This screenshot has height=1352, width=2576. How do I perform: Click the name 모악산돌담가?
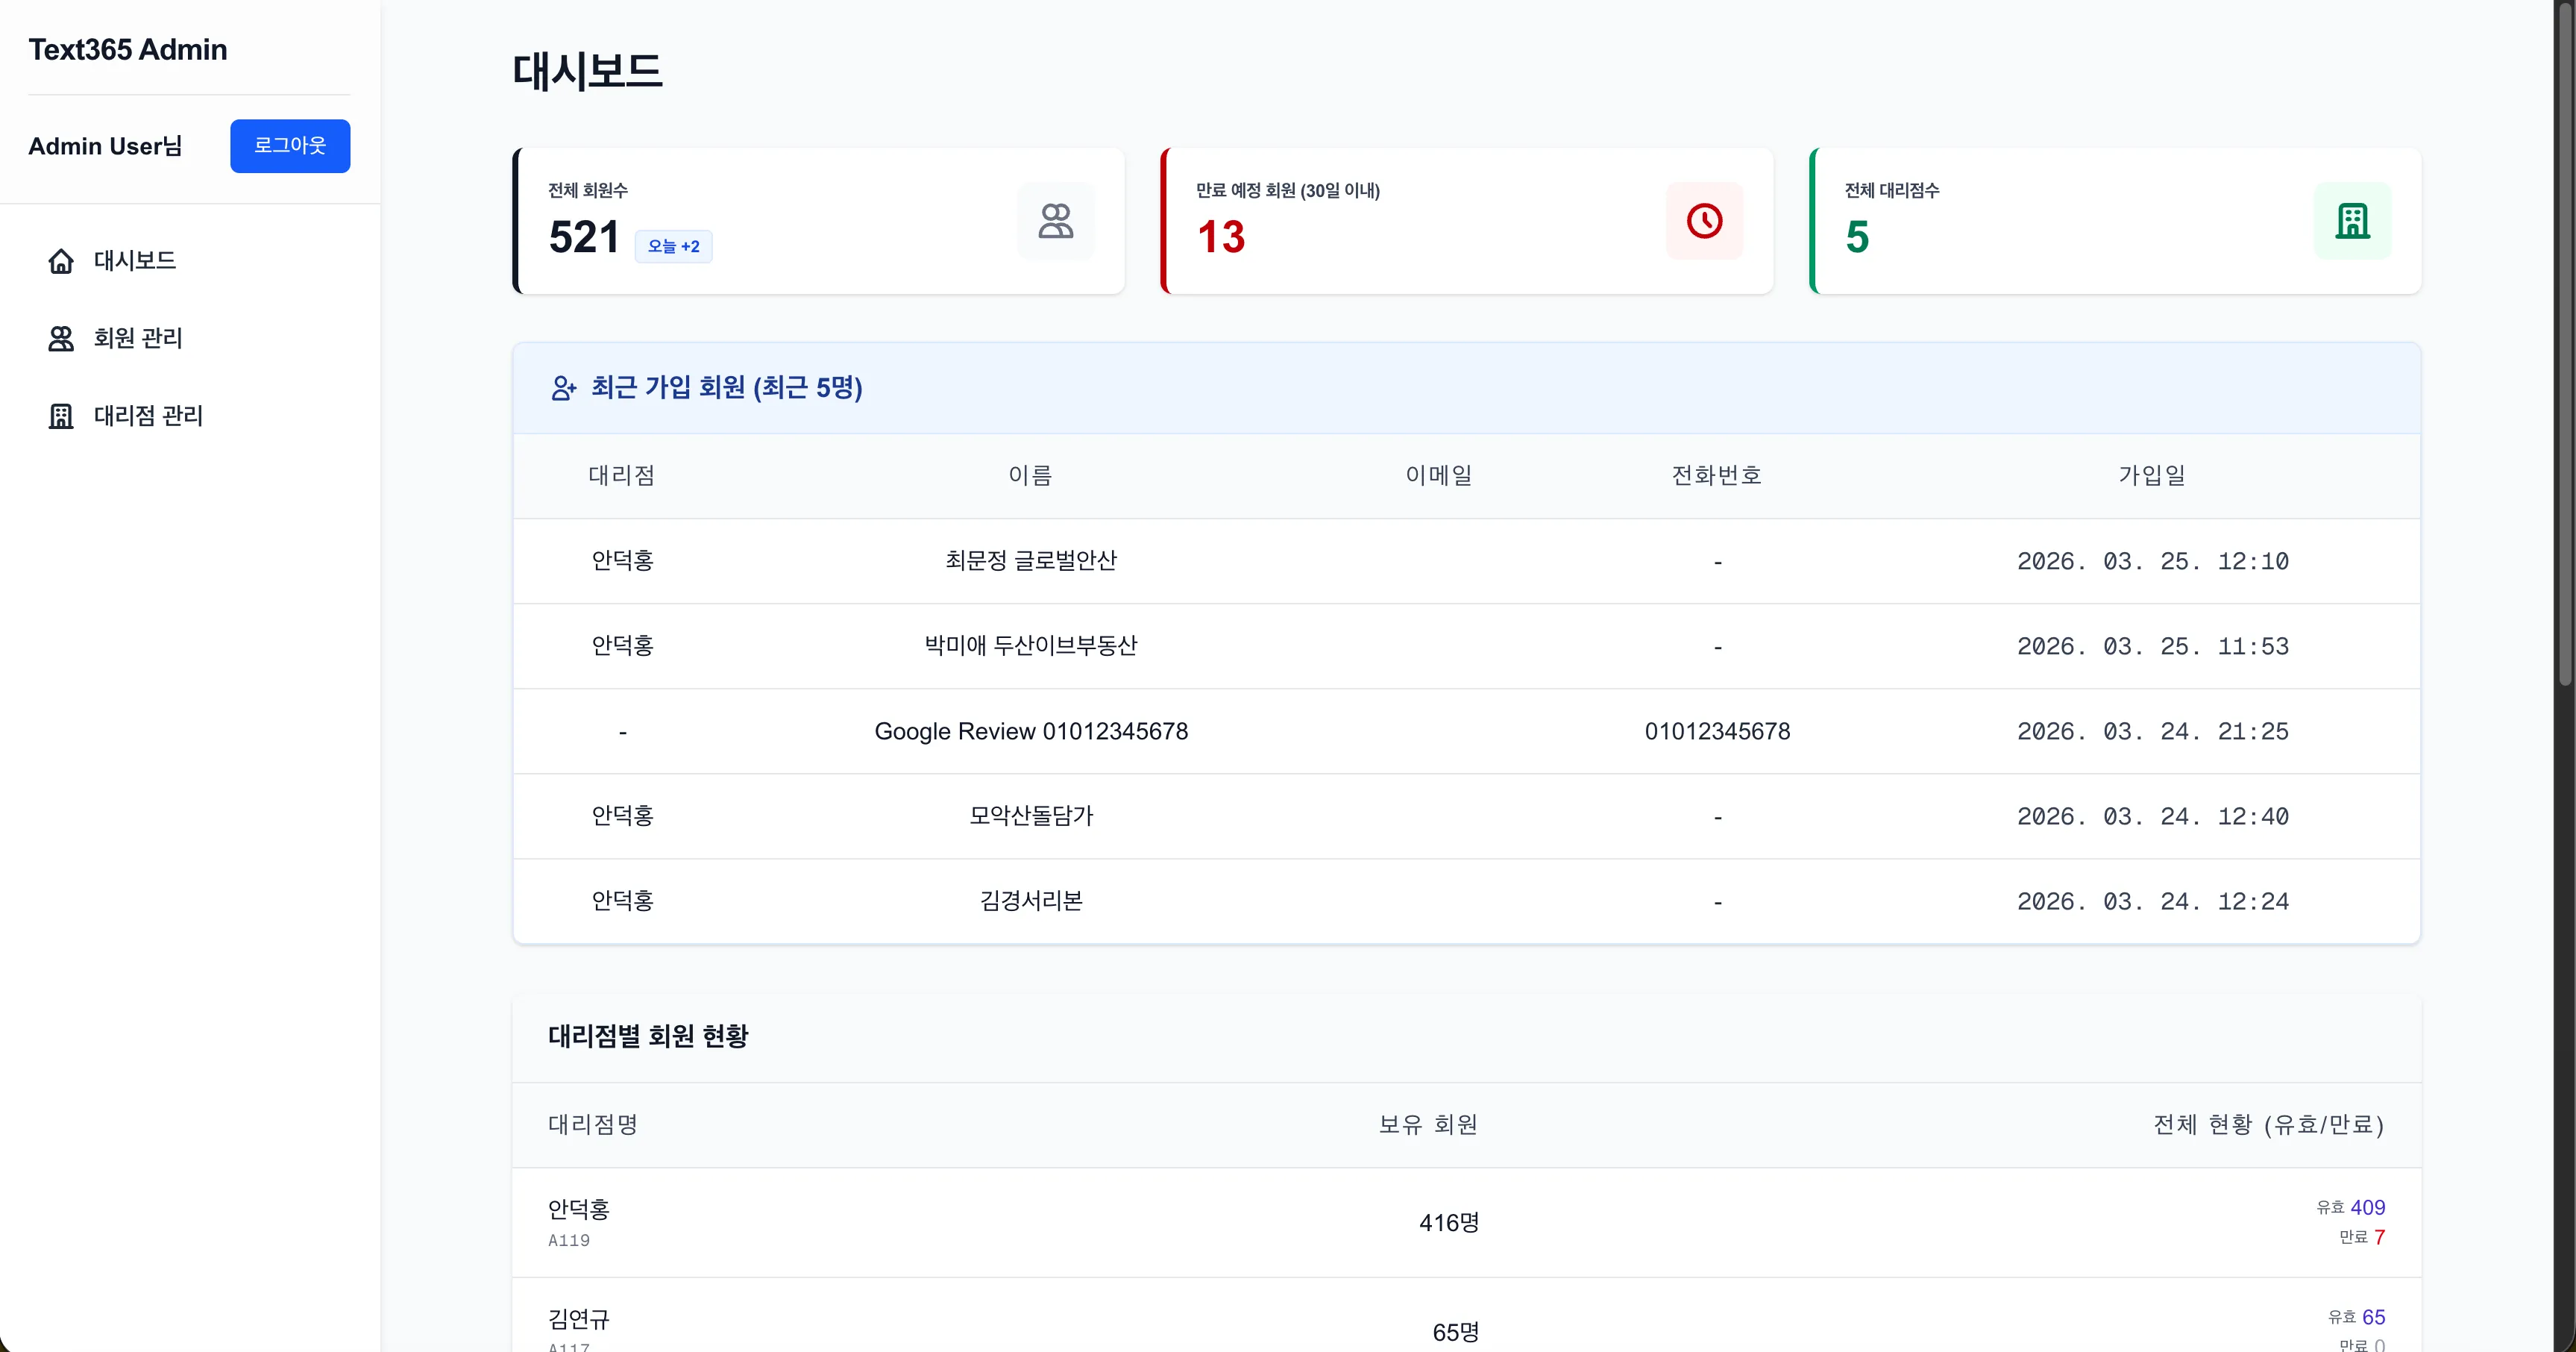coord(1031,816)
